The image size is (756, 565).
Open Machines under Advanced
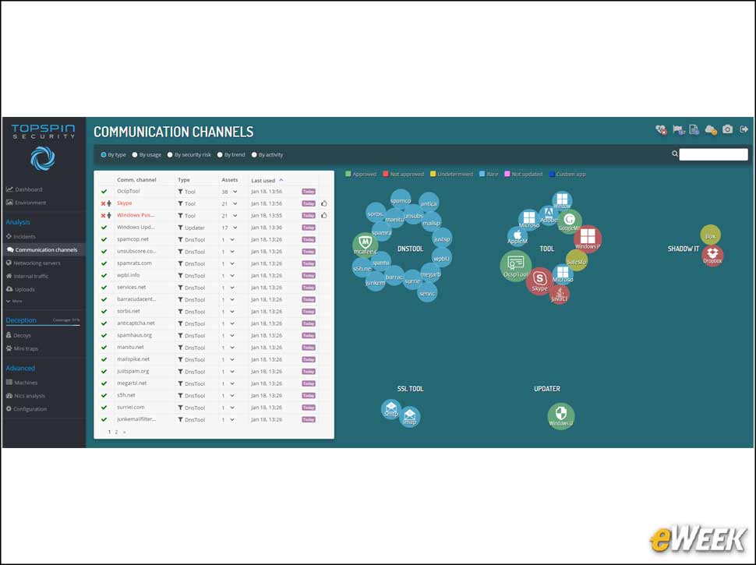tap(22, 383)
